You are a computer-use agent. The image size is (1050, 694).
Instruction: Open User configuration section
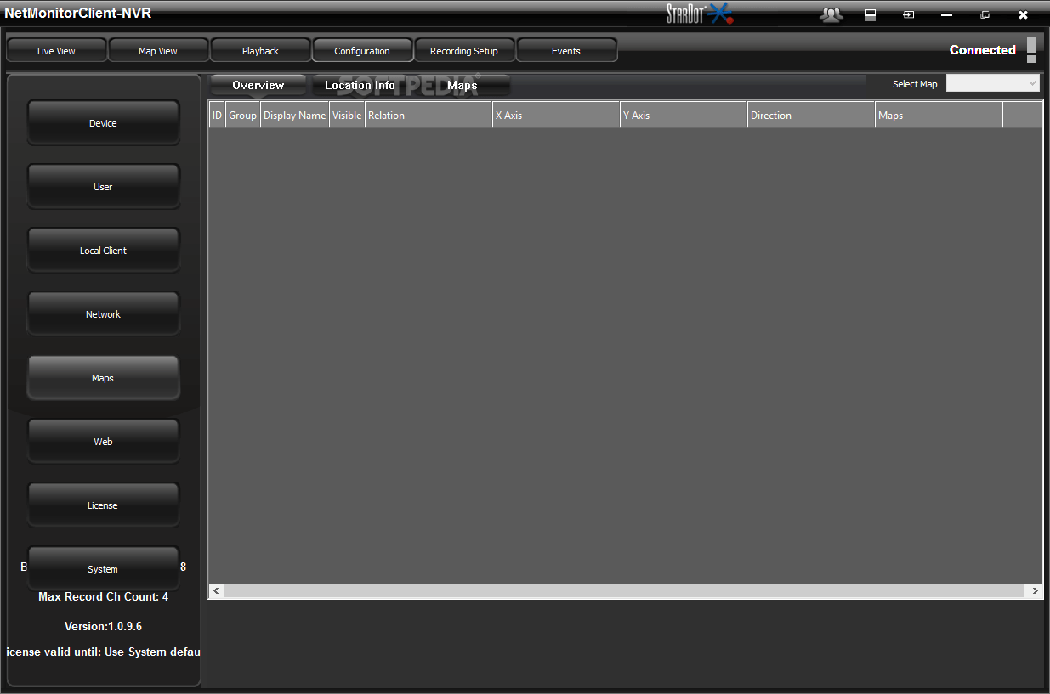pyautogui.click(x=103, y=187)
